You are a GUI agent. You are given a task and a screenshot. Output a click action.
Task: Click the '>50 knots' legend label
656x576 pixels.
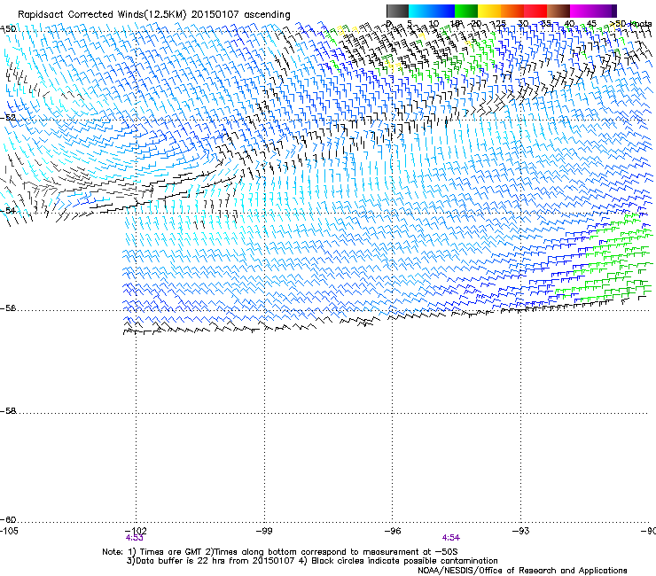click(x=631, y=23)
